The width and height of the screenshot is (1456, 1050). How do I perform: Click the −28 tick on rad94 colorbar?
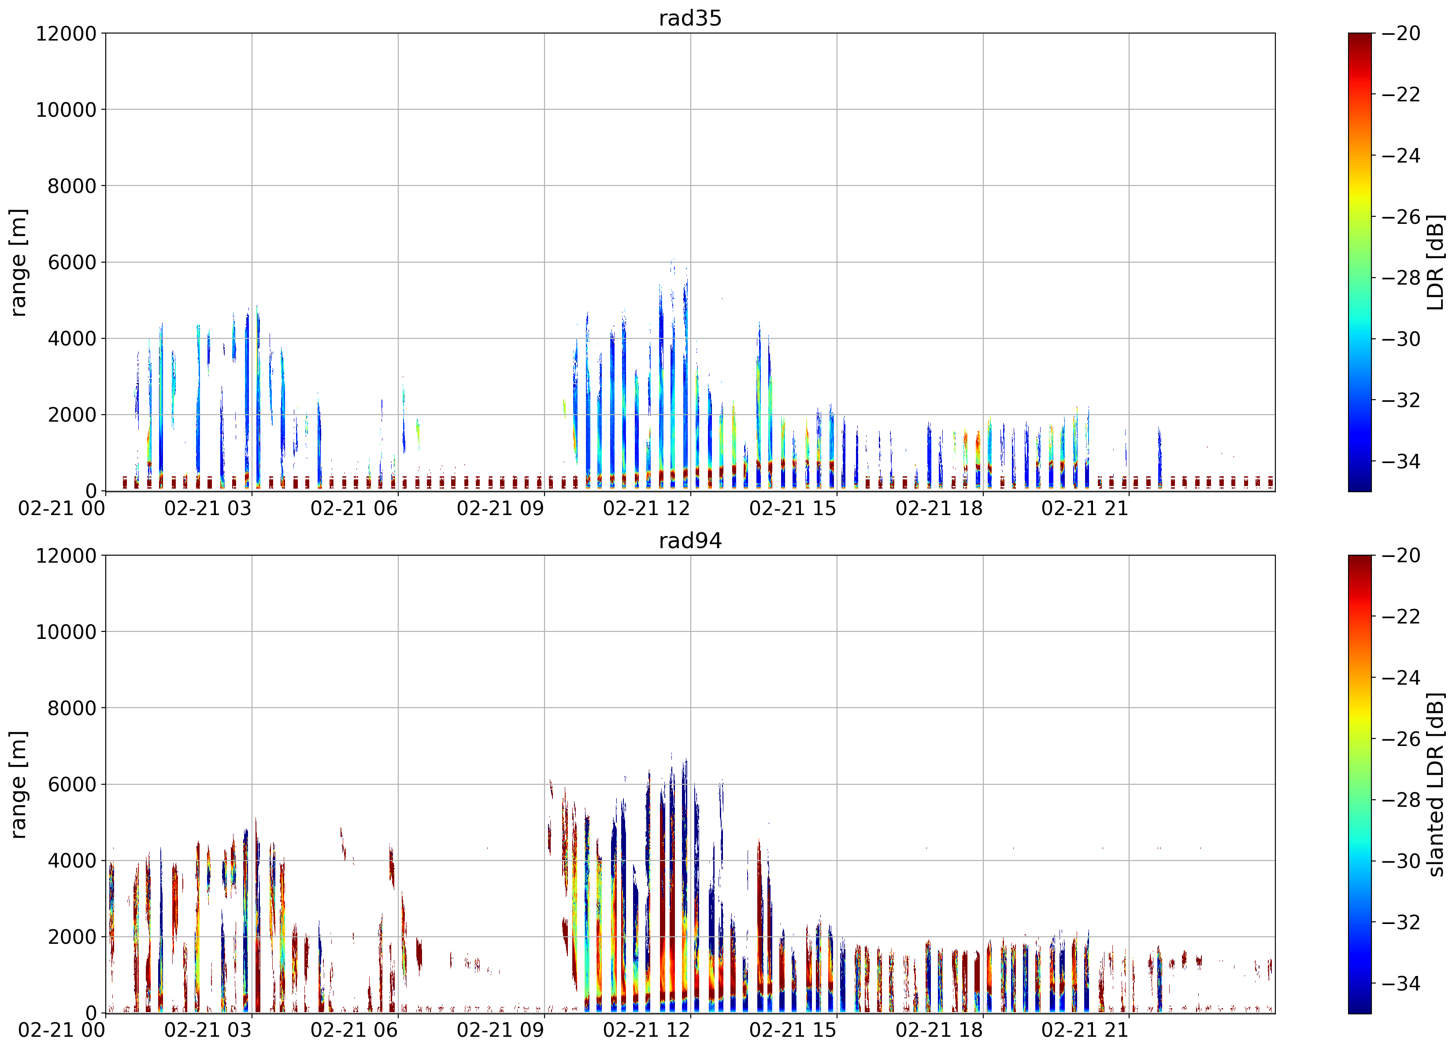[1401, 800]
